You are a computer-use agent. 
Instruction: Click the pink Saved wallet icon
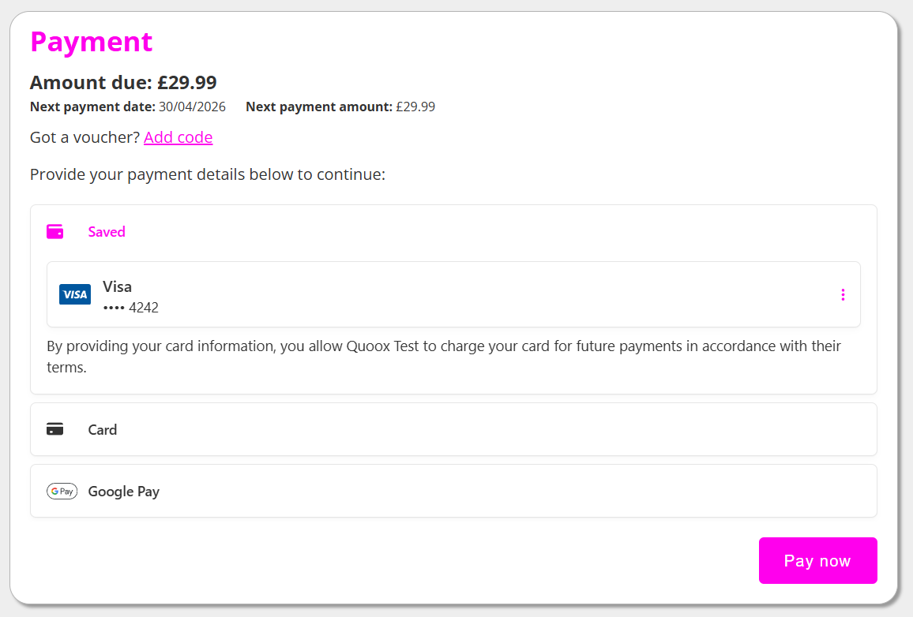coord(54,231)
